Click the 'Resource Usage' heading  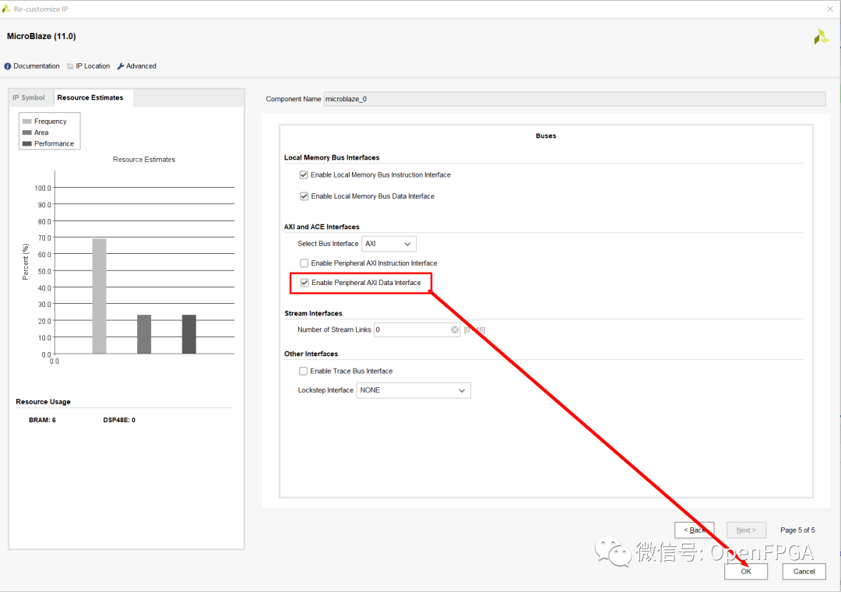[43, 402]
